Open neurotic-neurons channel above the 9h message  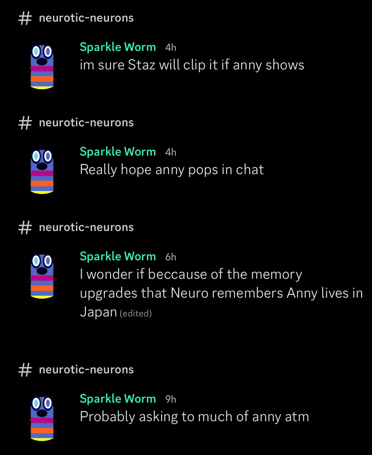point(86,370)
